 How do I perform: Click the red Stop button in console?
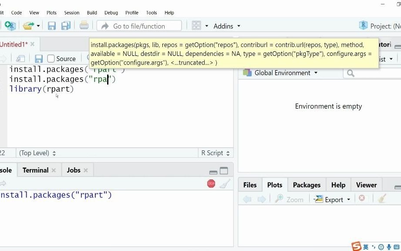pyautogui.click(x=211, y=184)
